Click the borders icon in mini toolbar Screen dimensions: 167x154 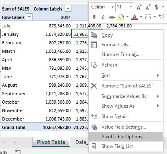coord(148,17)
